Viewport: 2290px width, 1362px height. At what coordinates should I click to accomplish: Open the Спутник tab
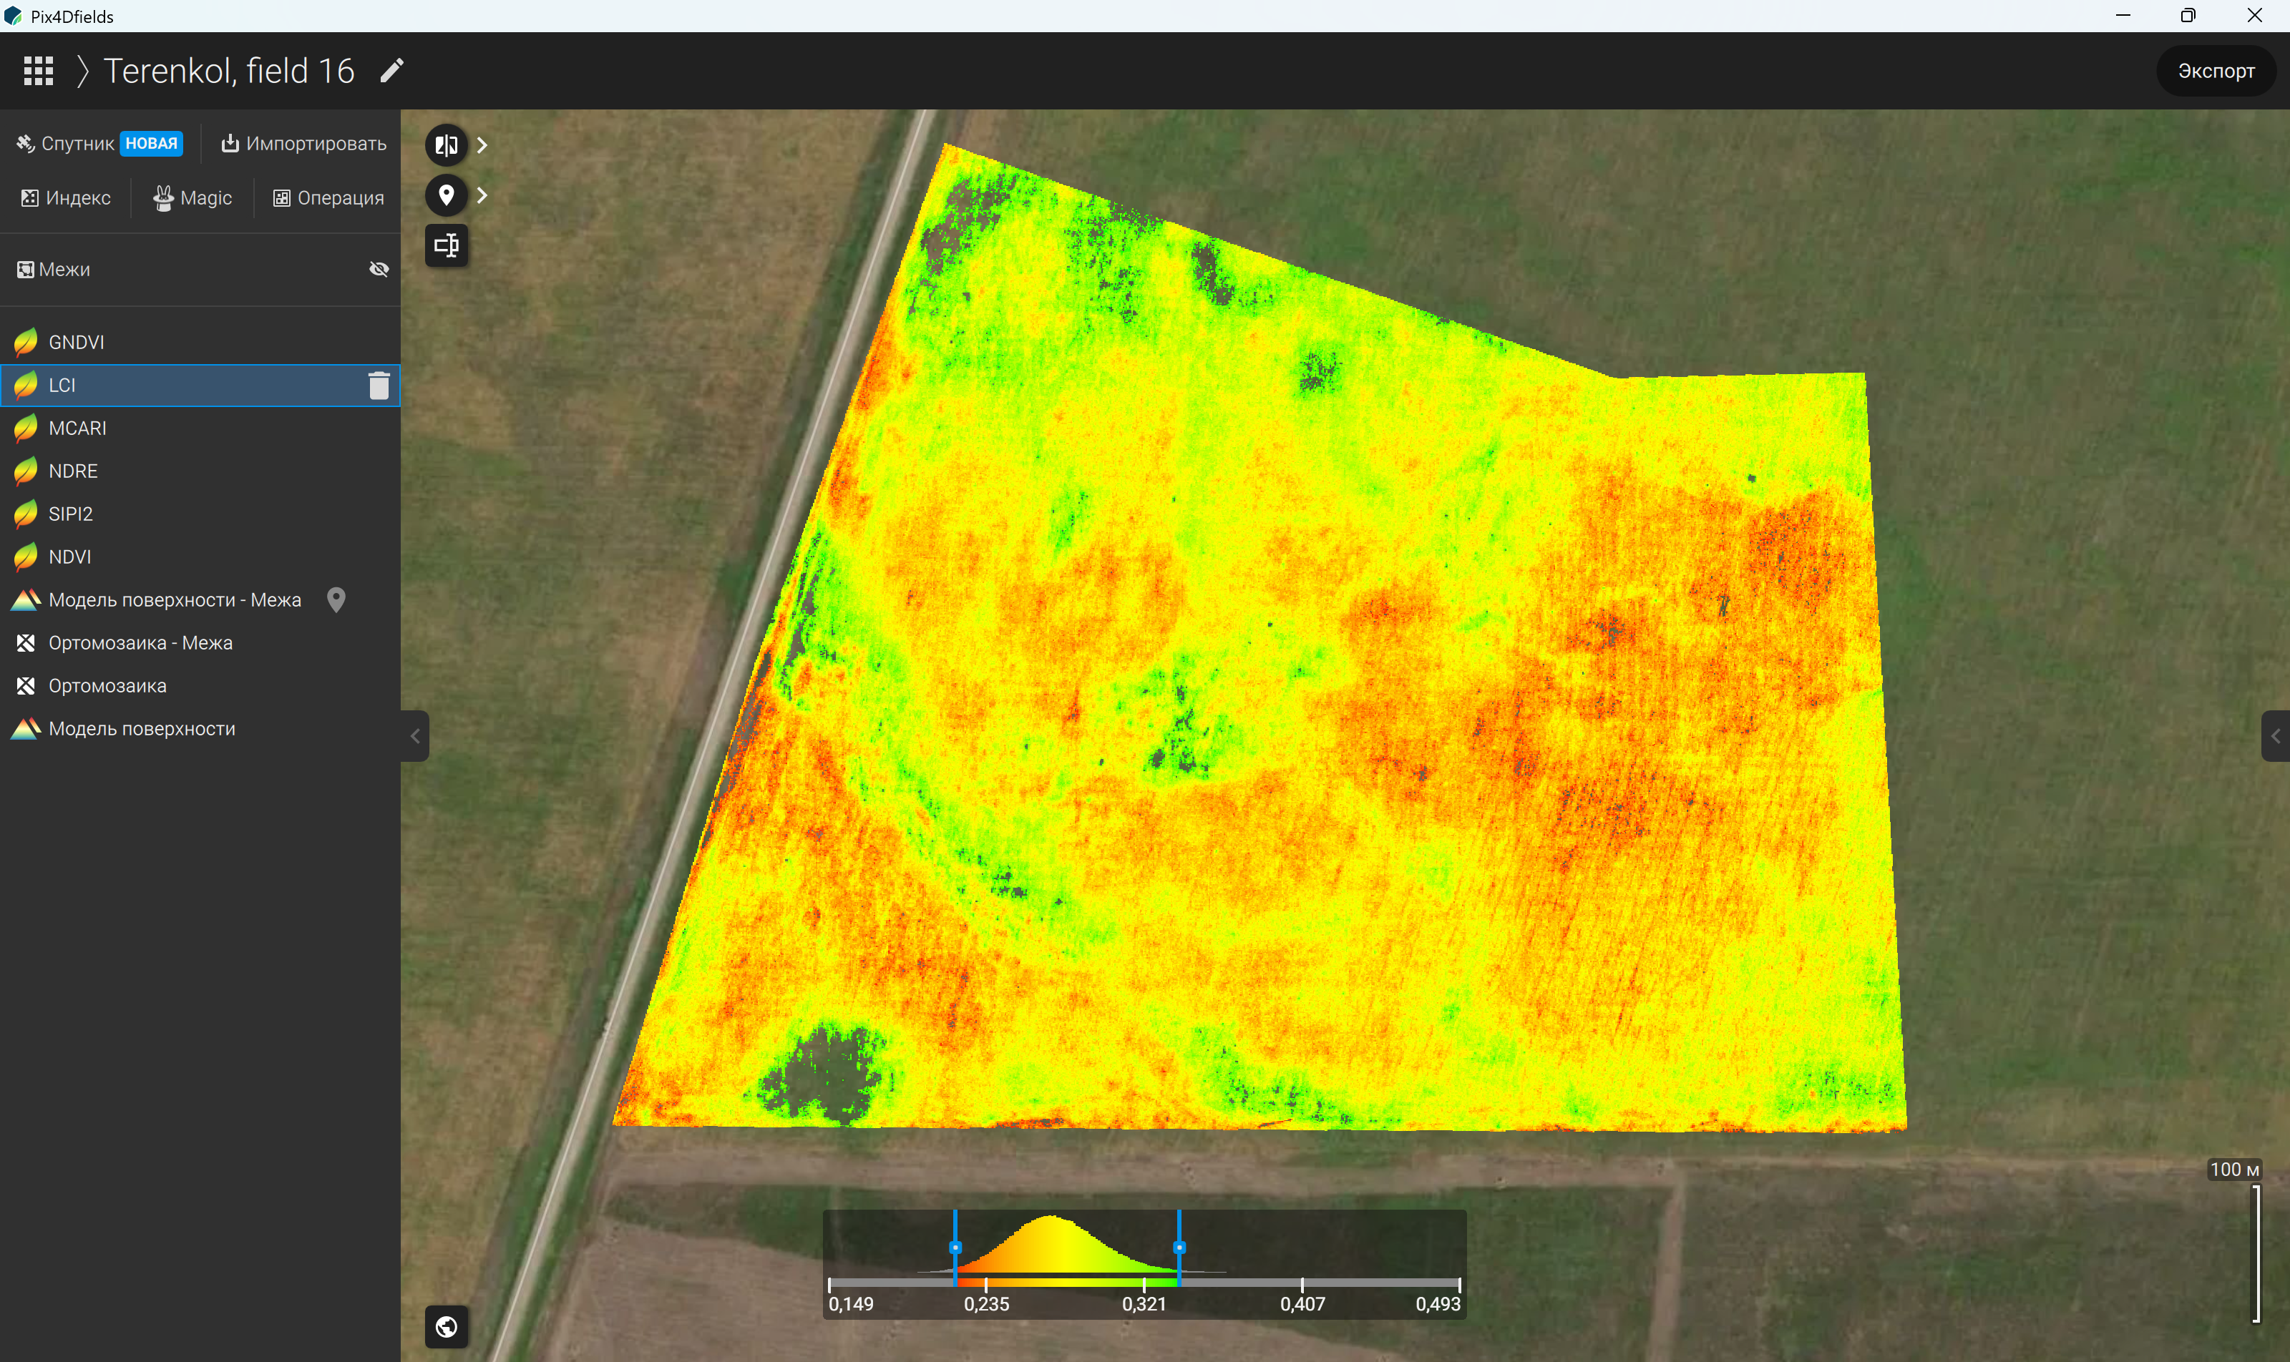tap(99, 143)
